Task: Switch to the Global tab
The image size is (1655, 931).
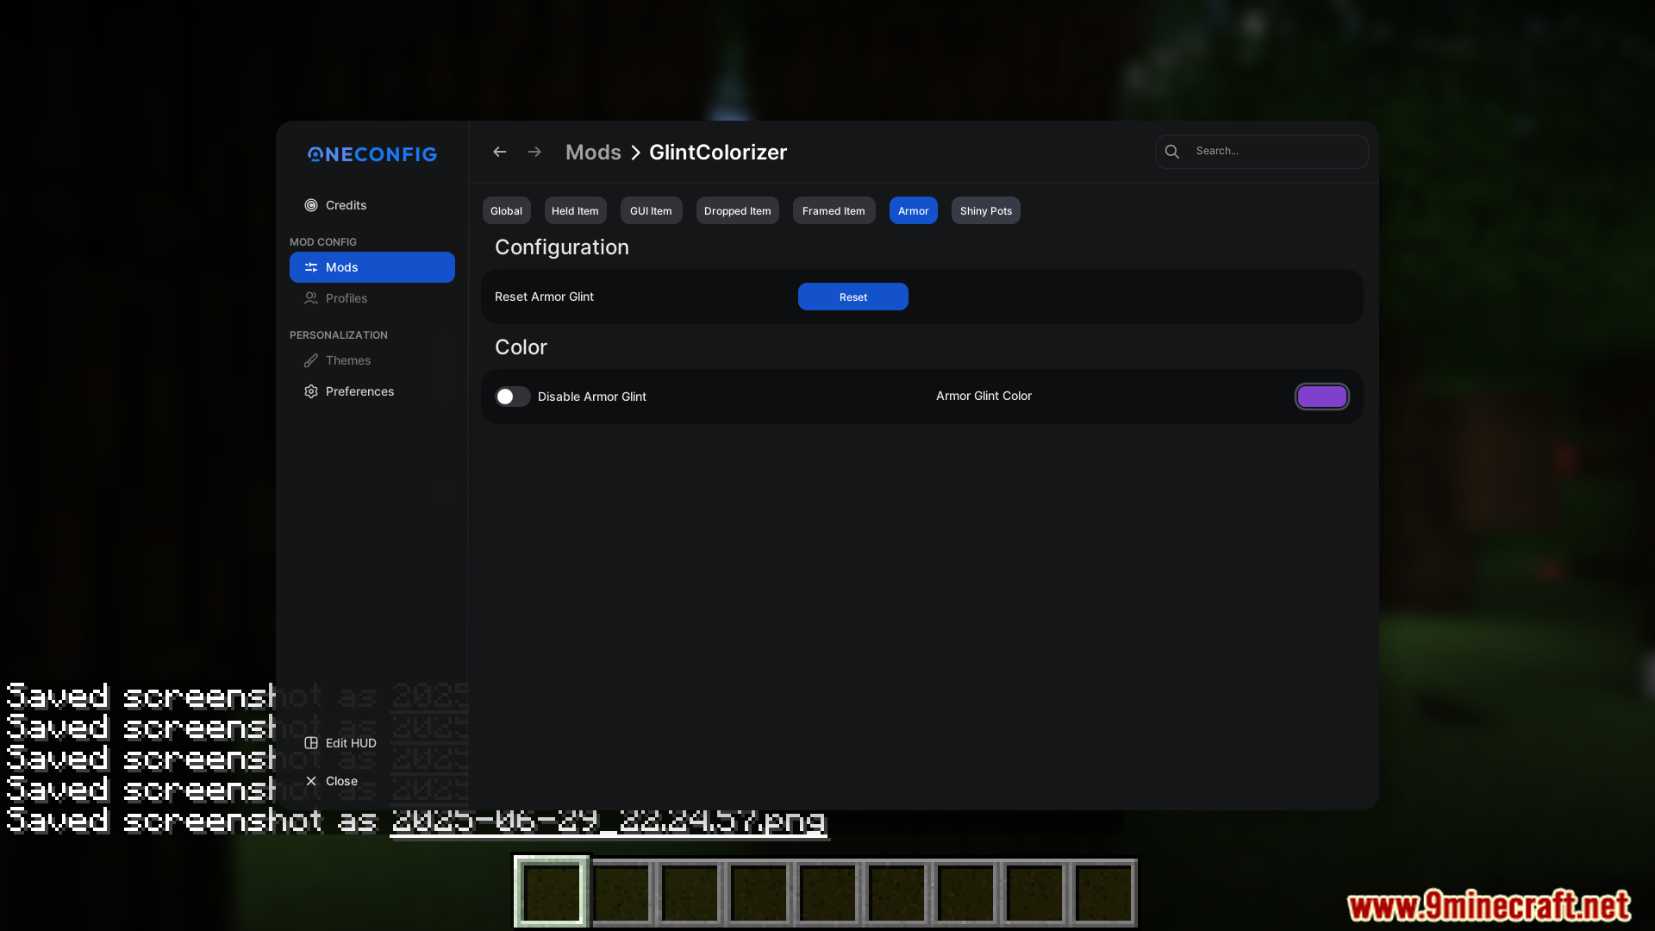Action: click(506, 211)
